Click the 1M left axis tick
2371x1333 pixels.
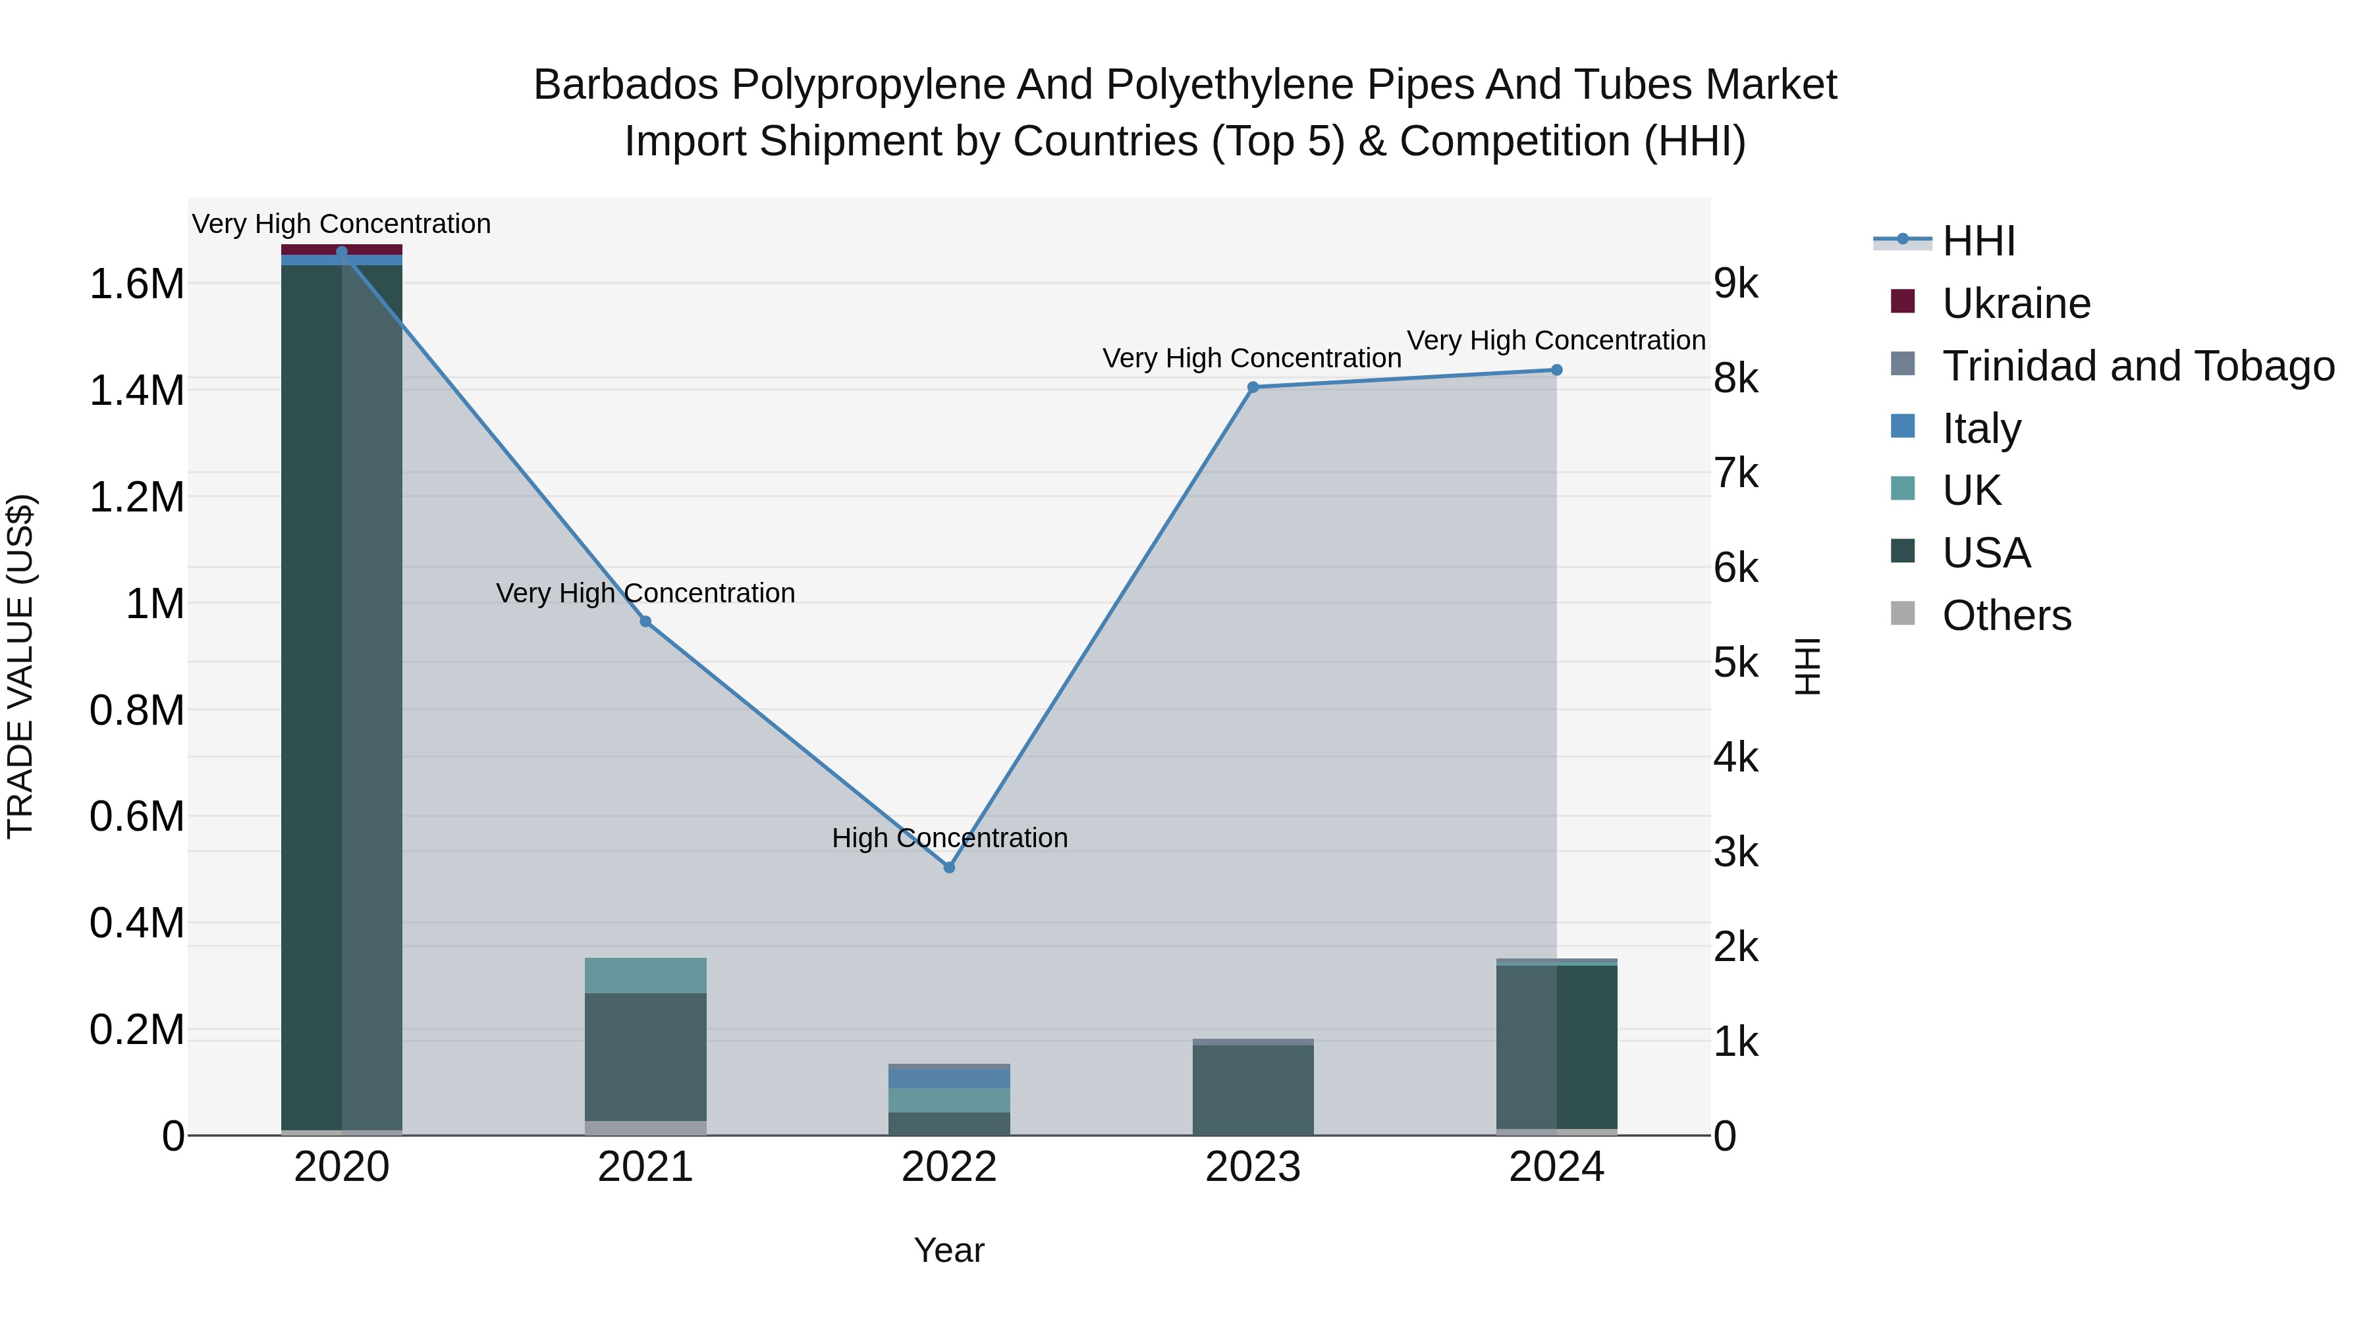(x=155, y=604)
